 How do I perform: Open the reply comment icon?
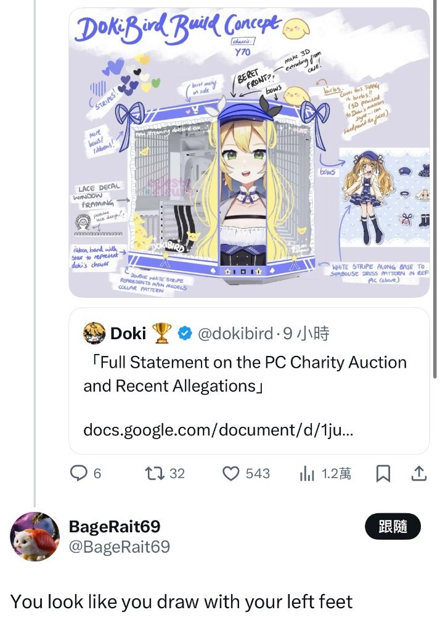tap(78, 473)
